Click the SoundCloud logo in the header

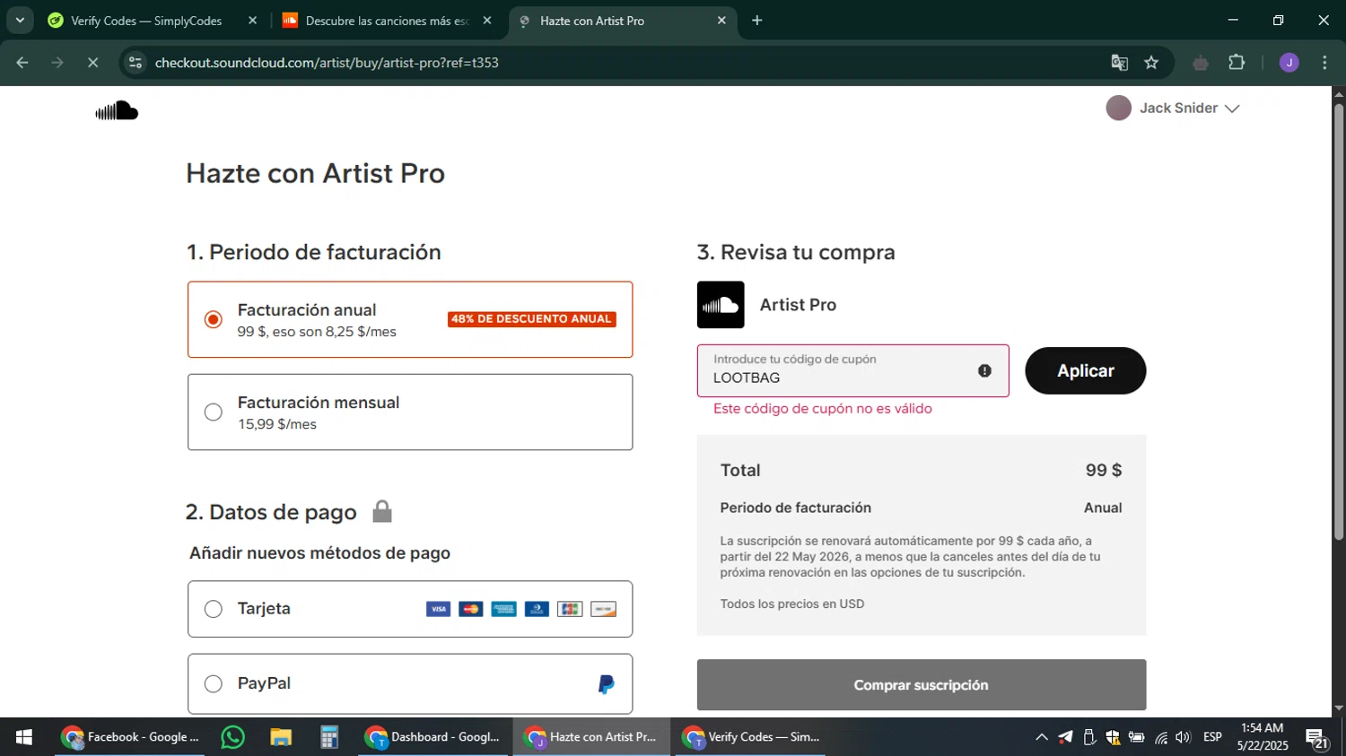(x=117, y=110)
